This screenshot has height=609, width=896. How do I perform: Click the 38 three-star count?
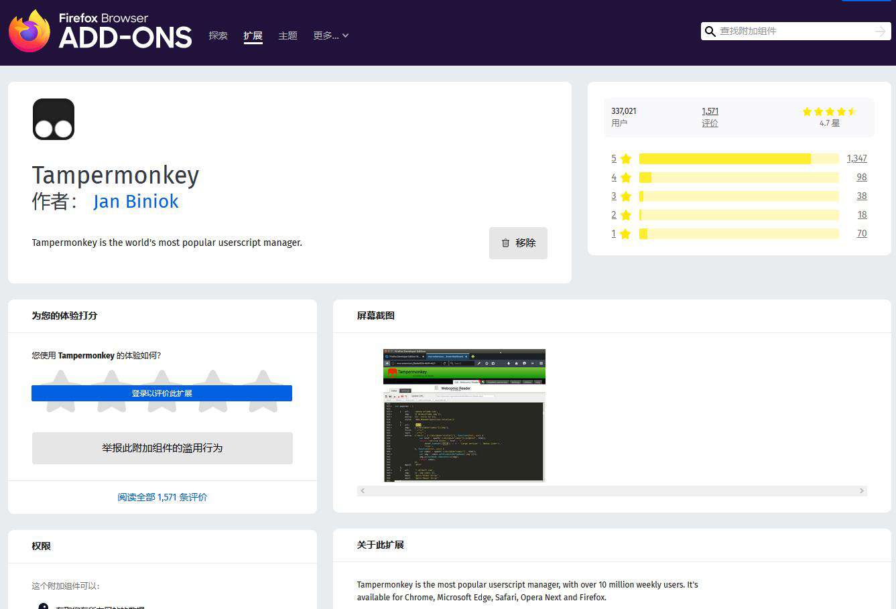(862, 196)
